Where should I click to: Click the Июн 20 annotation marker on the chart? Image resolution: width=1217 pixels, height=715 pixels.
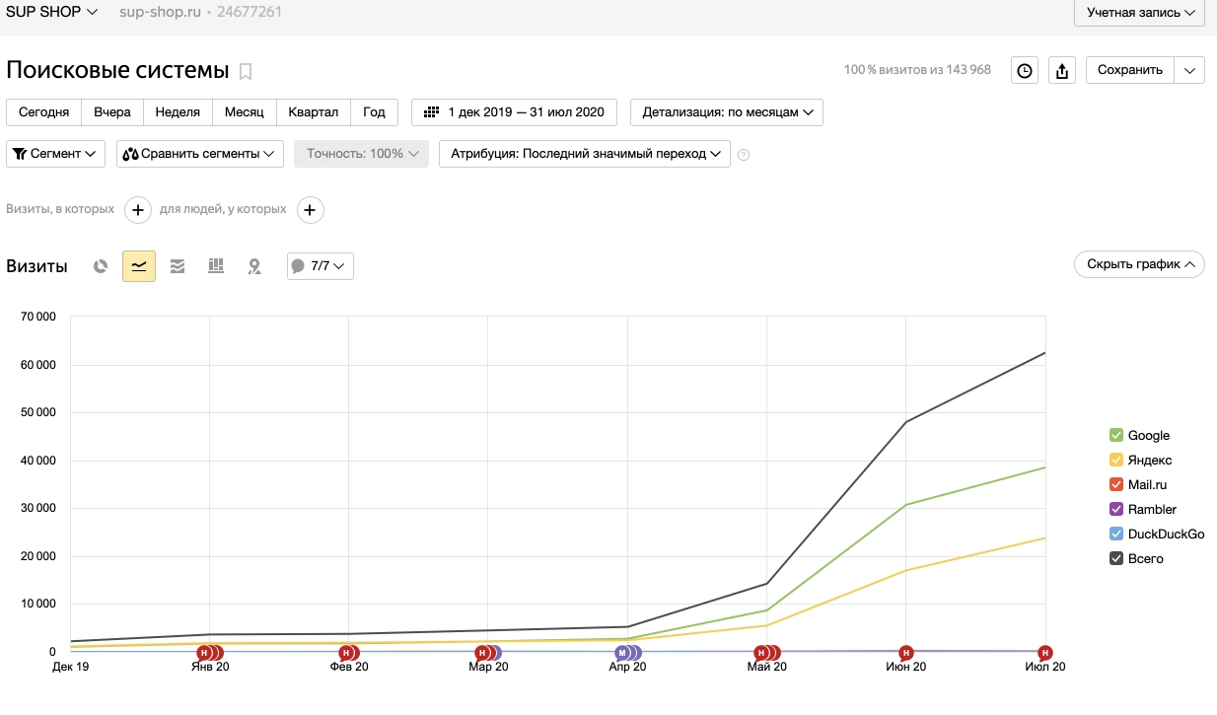[x=905, y=653]
